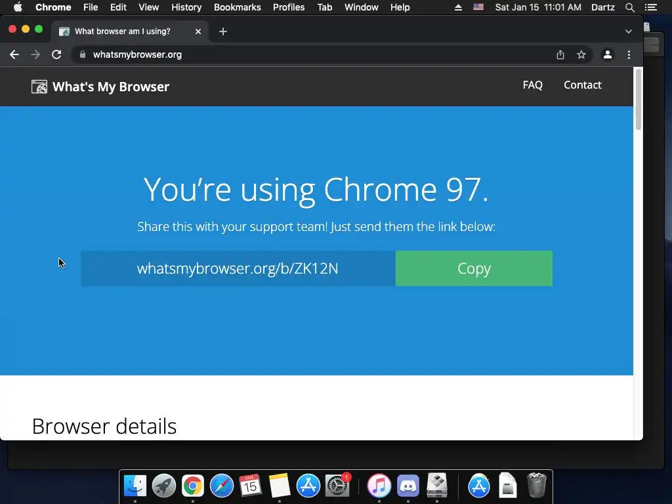Click the 'You're using Chrome 97.' heading
This screenshot has height=504, width=672.
316,190
